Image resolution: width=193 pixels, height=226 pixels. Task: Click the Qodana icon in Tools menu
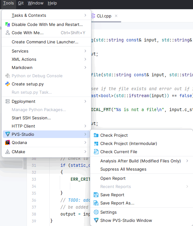pos(8,142)
